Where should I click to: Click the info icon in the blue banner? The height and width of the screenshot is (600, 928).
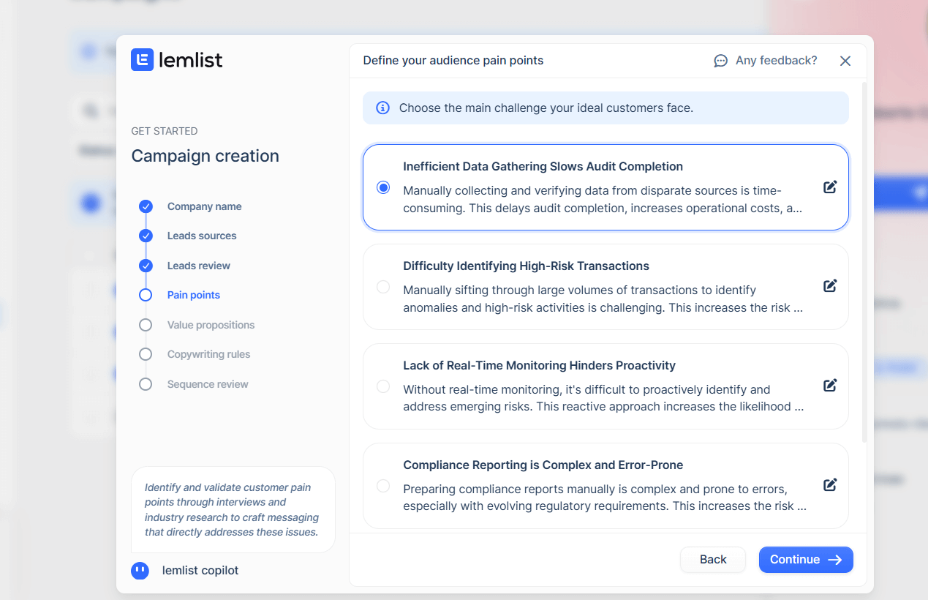[x=382, y=108]
